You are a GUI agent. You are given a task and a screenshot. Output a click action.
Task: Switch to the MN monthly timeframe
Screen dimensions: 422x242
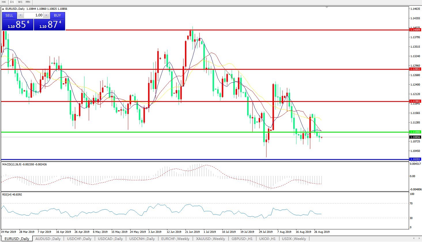[28, 2]
